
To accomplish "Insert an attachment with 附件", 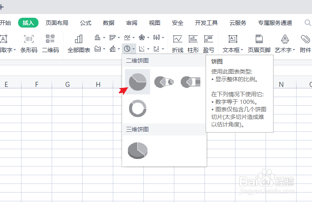I will click(x=306, y=44).
